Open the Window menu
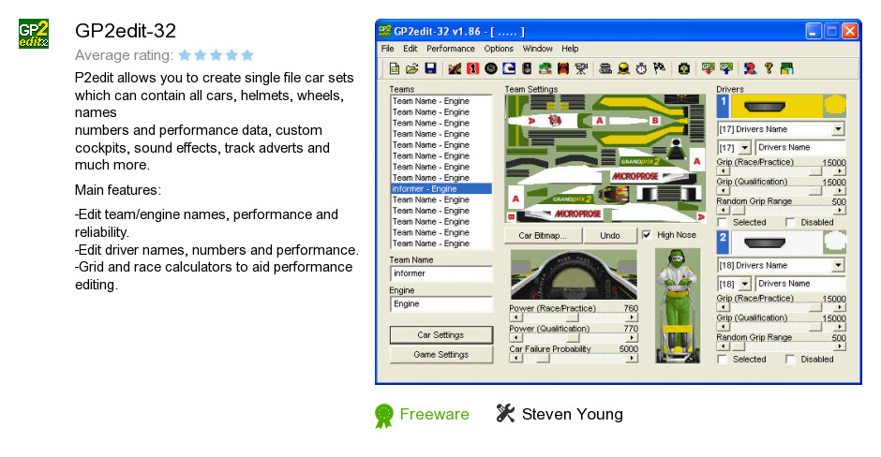 click(x=538, y=49)
